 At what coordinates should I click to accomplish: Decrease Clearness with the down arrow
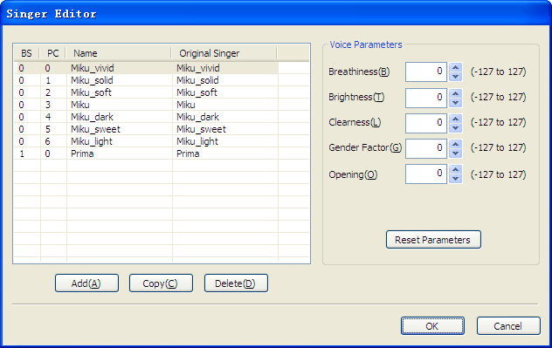point(456,127)
